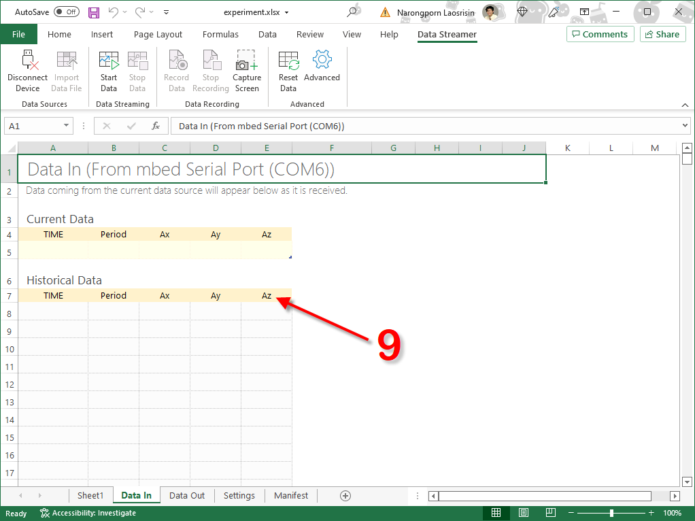Viewport: 695px width, 521px height.
Task: Click the user profile picture
Action: (x=490, y=12)
